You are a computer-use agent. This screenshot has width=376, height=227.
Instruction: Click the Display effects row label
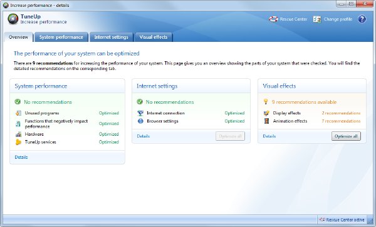click(287, 113)
